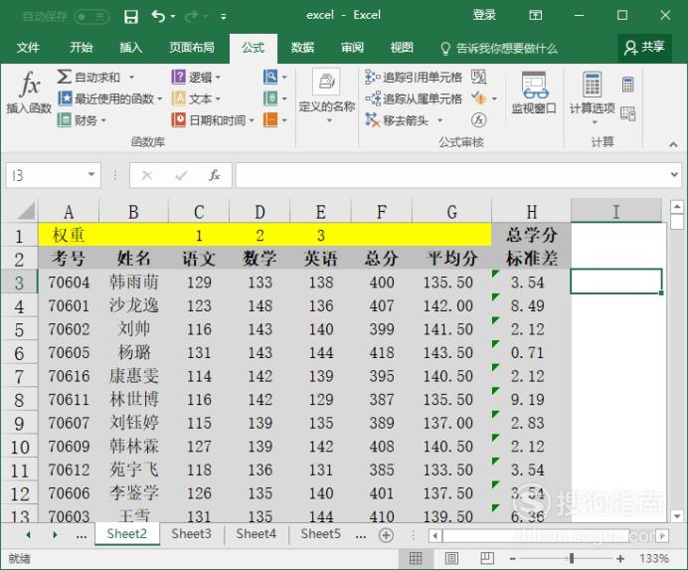Switch to Sheet3 tab

[191, 534]
